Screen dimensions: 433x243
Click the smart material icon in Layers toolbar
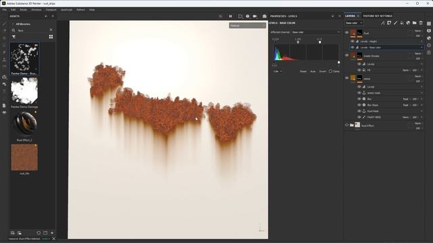(408, 23)
